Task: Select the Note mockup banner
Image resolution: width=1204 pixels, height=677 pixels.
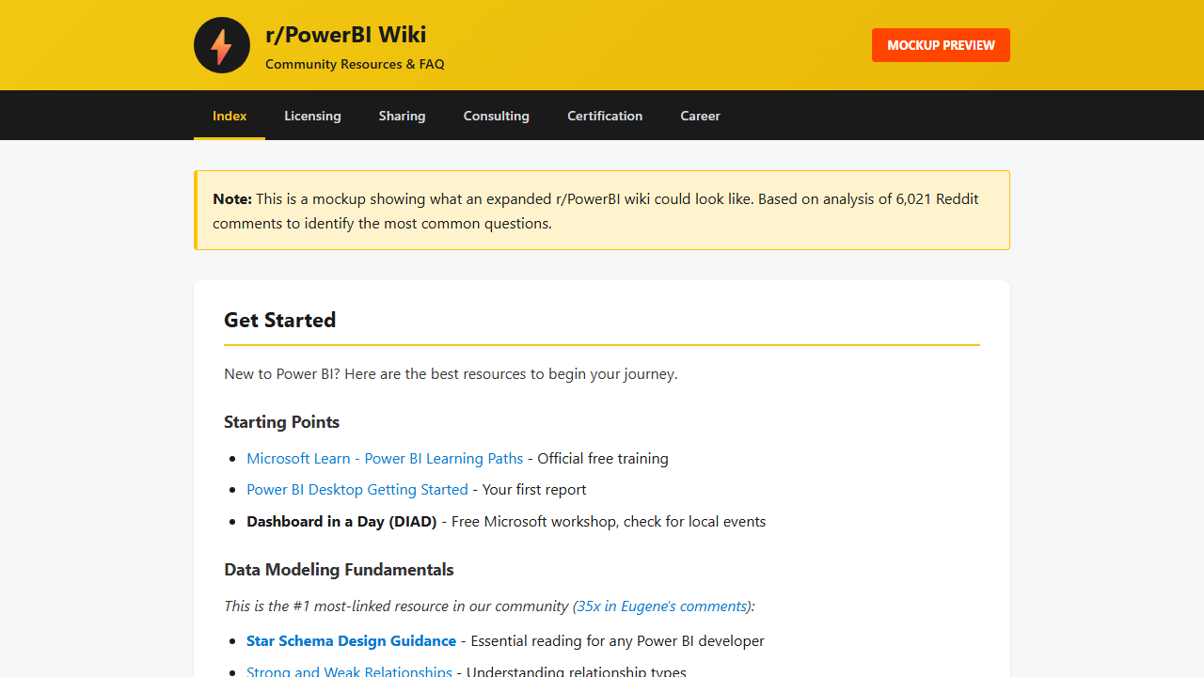Action: pyautogui.click(x=602, y=210)
